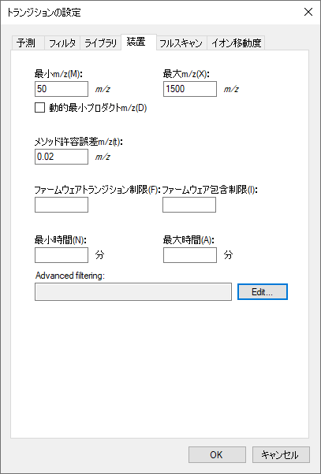Image resolution: width=321 pixels, height=474 pixels.
Task: Confirm settings with the OK button
Action: click(x=217, y=454)
